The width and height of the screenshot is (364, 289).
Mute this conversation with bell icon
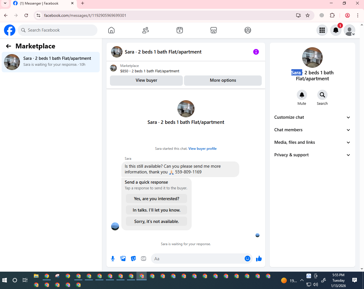tap(302, 95)
